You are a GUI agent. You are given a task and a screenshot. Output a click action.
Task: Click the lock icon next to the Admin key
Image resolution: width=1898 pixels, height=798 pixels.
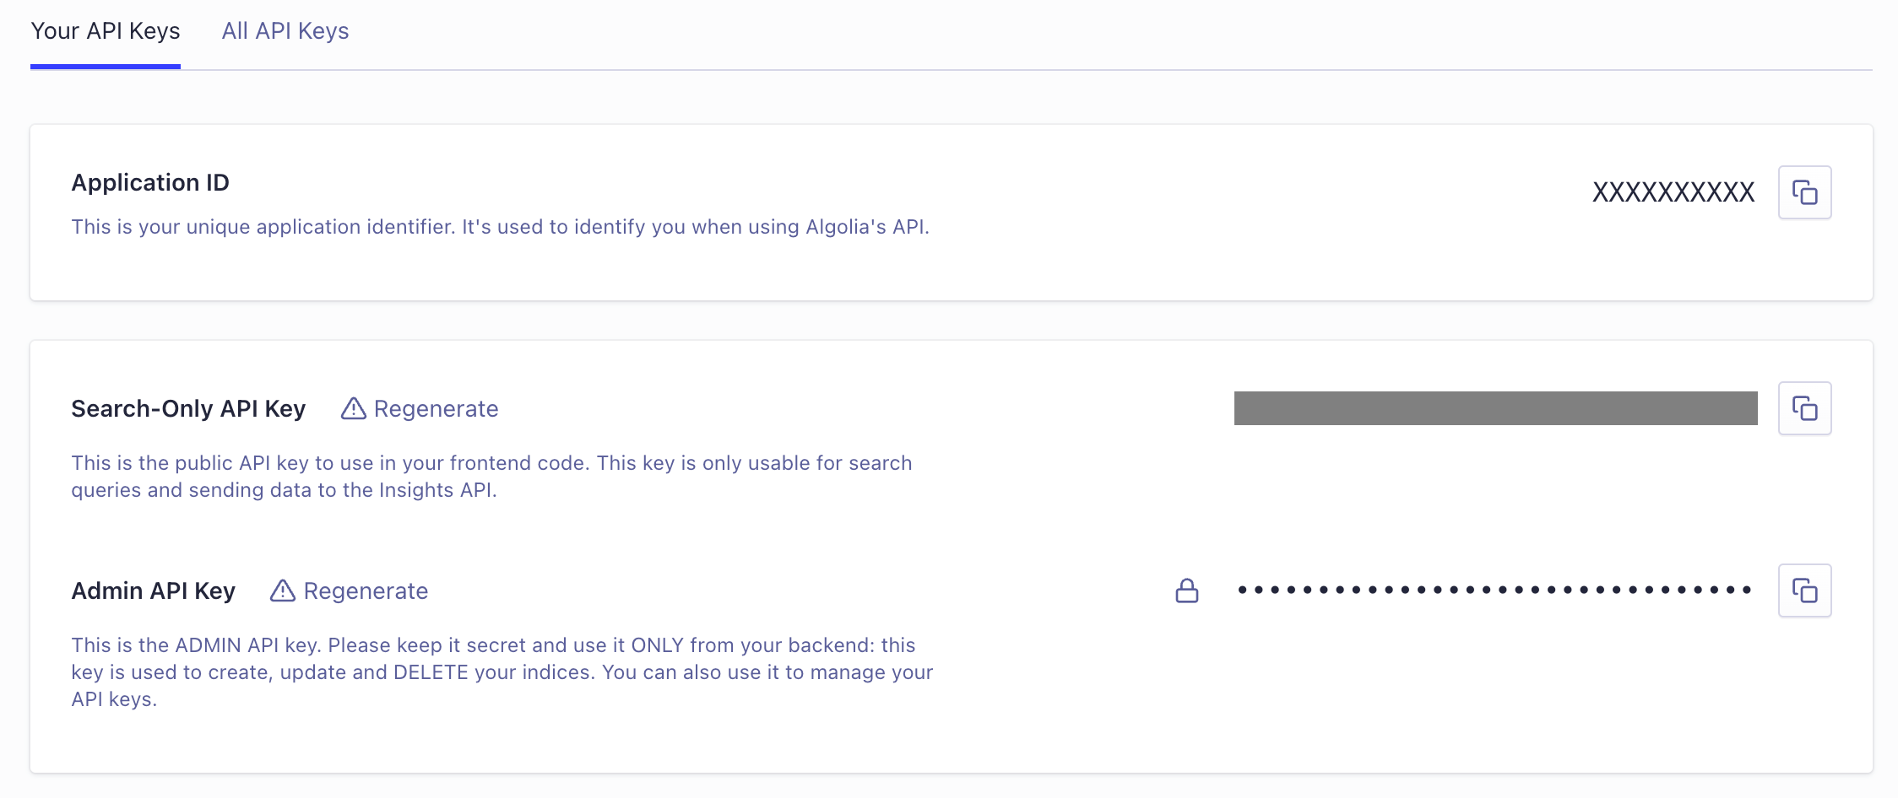pos(1188,590)
